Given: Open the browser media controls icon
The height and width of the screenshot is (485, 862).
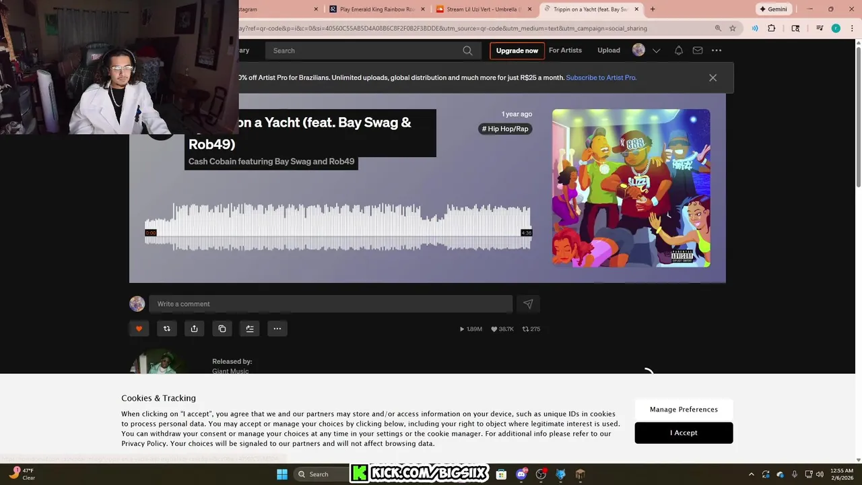Looking at the screenshot, I should [820, 28].
